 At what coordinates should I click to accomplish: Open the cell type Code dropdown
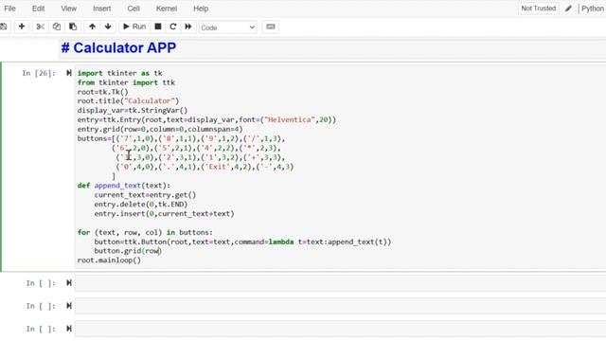click(x=227, y=27)
